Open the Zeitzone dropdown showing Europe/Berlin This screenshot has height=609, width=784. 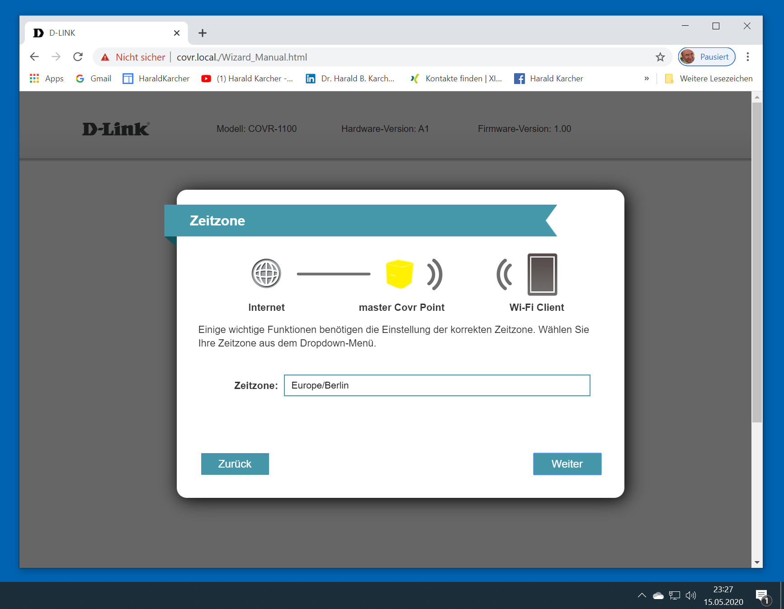tap(437, 385)
